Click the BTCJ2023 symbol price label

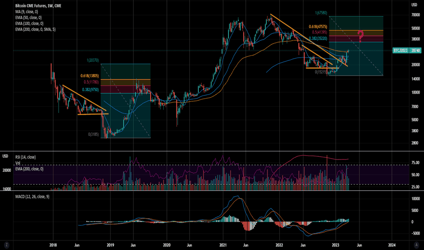click(x=400, y=50)
